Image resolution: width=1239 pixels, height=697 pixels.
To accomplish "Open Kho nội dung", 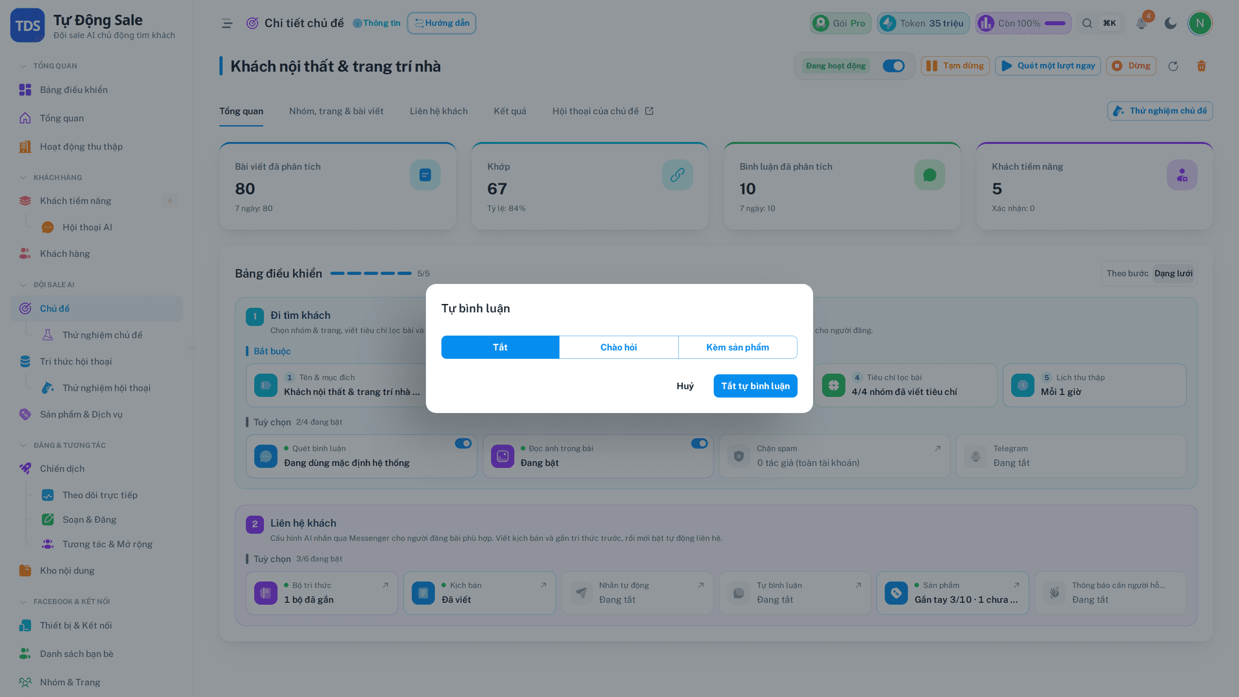I will pos(97,571).
